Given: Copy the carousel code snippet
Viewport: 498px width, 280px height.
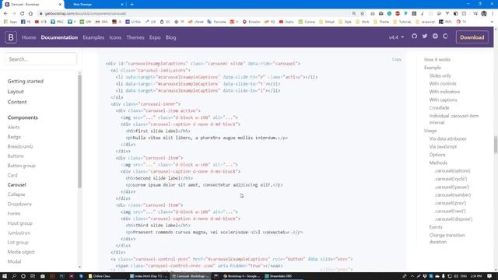Looking at the screenshot, I should tap(396, 59).
